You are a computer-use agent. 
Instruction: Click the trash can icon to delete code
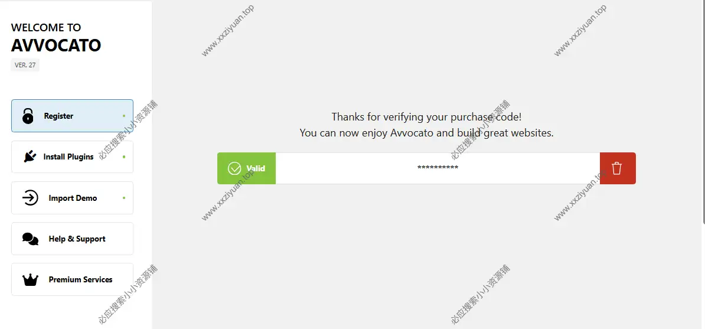point(616,168)
